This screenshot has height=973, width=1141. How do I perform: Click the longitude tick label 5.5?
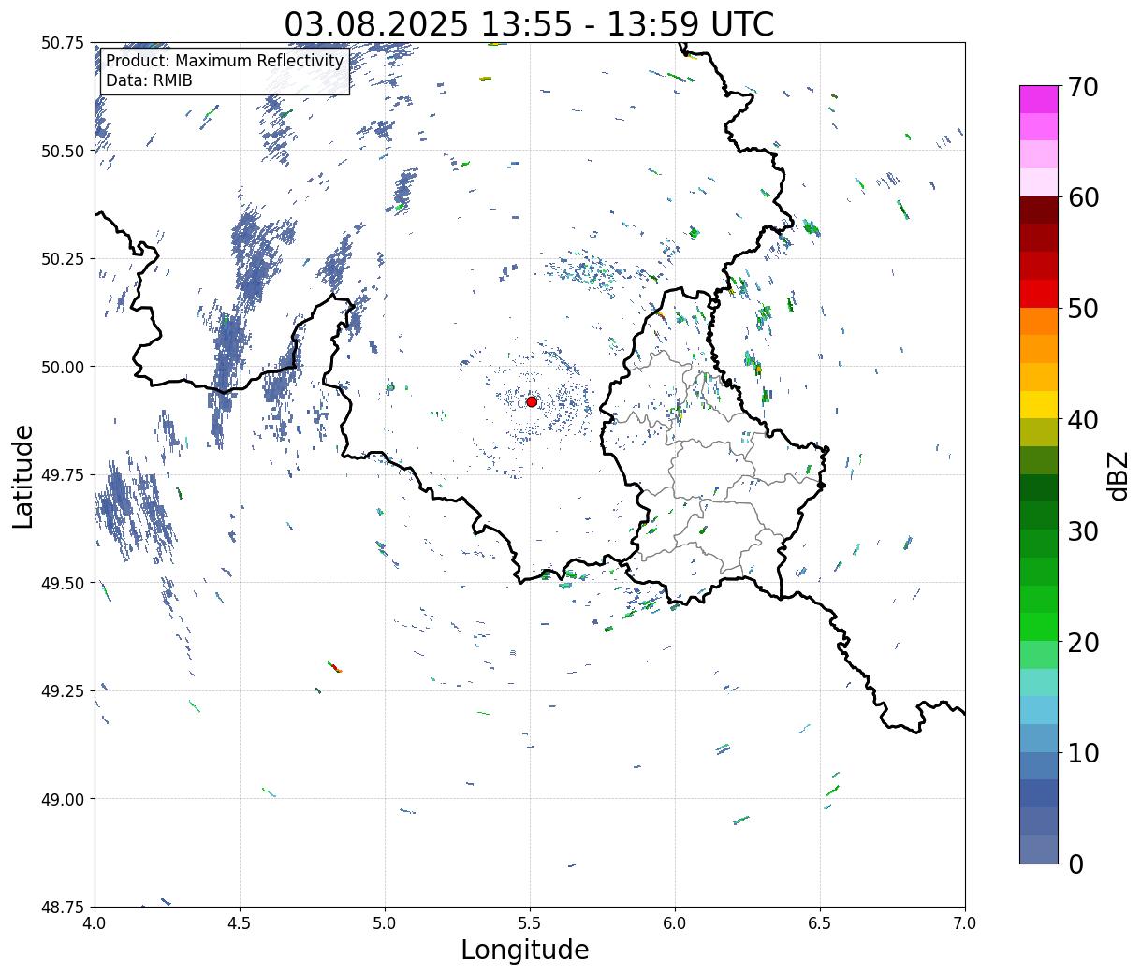pyautogui.click(x=530, y=923)
